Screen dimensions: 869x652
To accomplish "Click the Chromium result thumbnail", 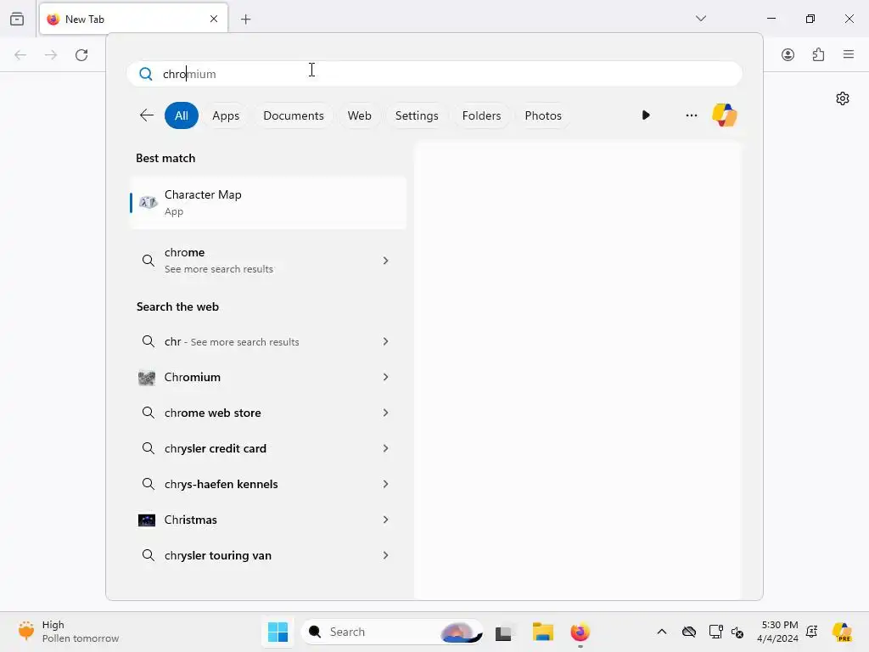I will pos(146,378).
